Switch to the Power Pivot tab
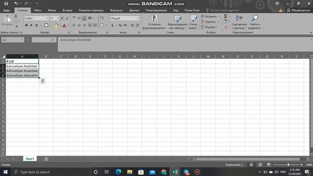Screen dimensions: 313x176 (192, 10)
